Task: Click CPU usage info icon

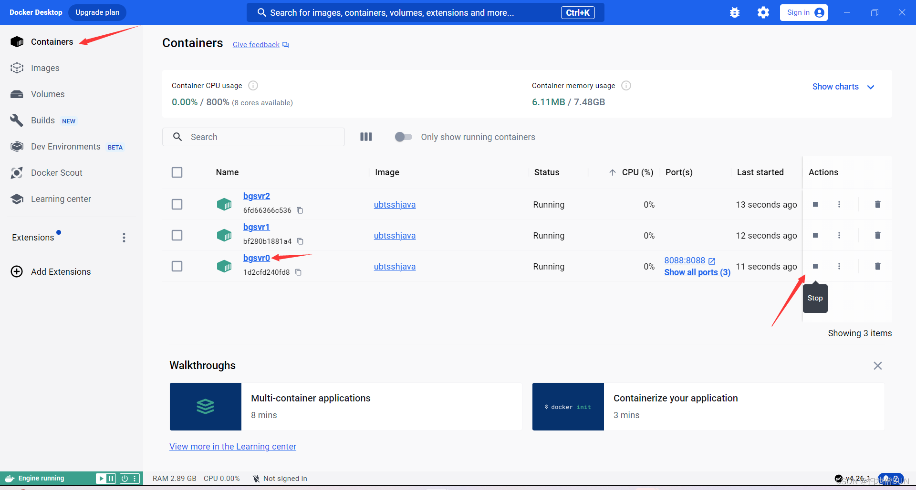Action: [253, 85]
